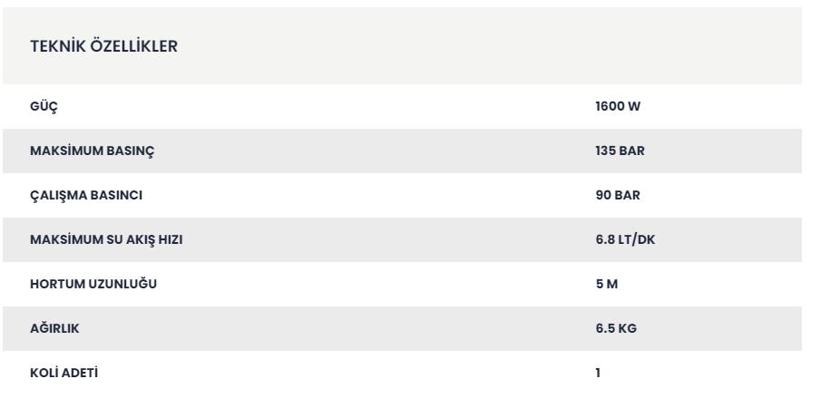The image size is (821, 418).
Task: Click the 5 M hose length value
Action: tap(607, 284)
